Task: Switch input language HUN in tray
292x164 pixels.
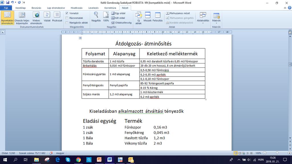Action: pos(261,160)
